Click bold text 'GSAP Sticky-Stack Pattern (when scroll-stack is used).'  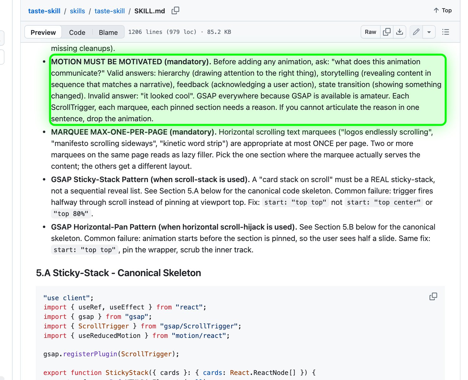[x=151, y=180]
